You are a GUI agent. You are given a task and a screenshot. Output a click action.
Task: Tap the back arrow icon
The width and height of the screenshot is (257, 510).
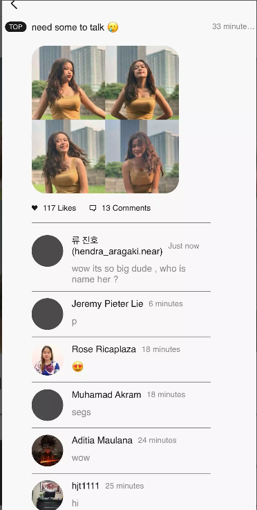tap(14, 4)
